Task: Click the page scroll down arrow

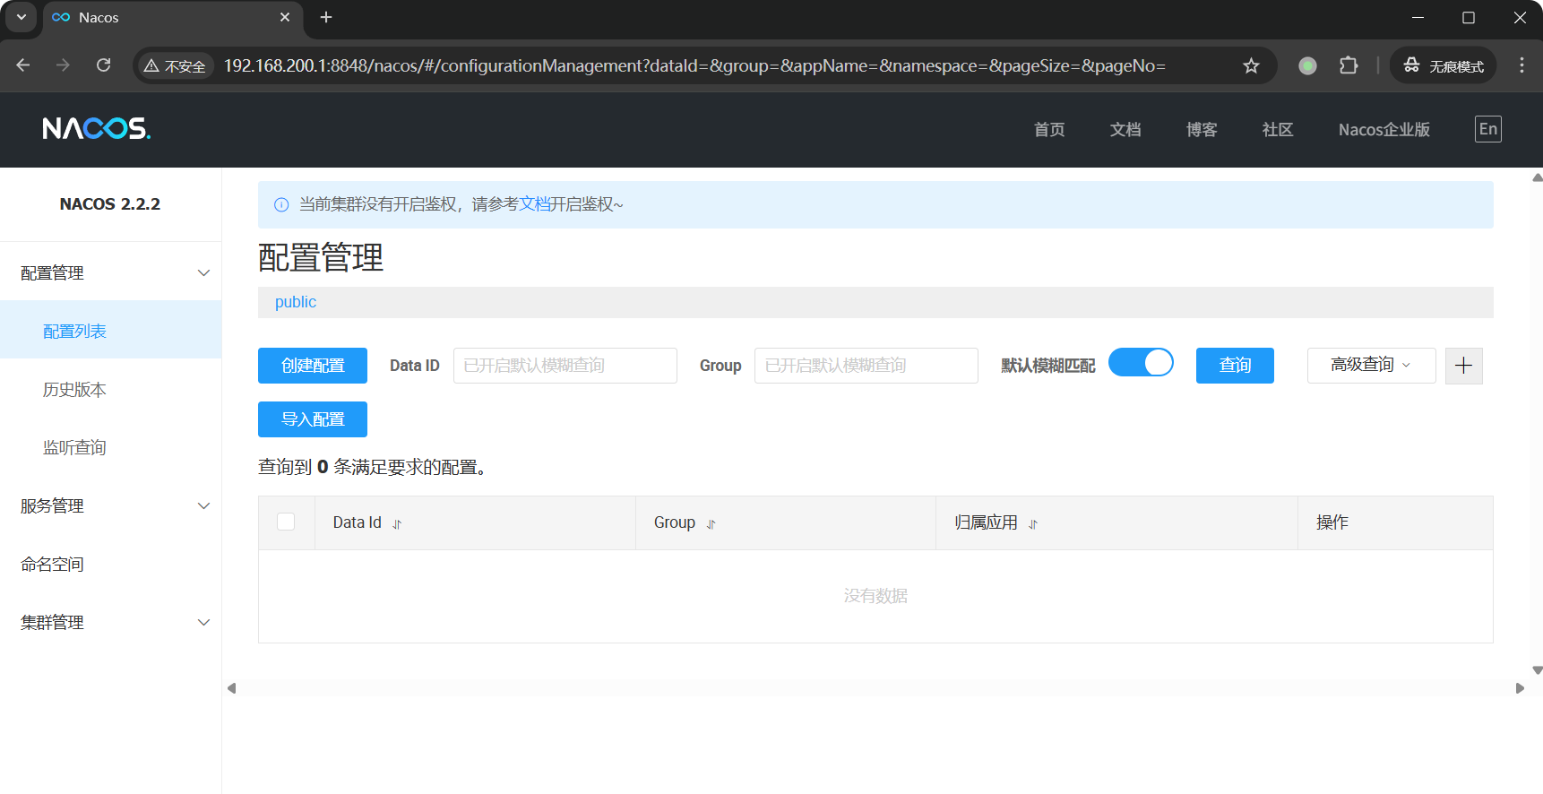Action: coord(1537,670)
